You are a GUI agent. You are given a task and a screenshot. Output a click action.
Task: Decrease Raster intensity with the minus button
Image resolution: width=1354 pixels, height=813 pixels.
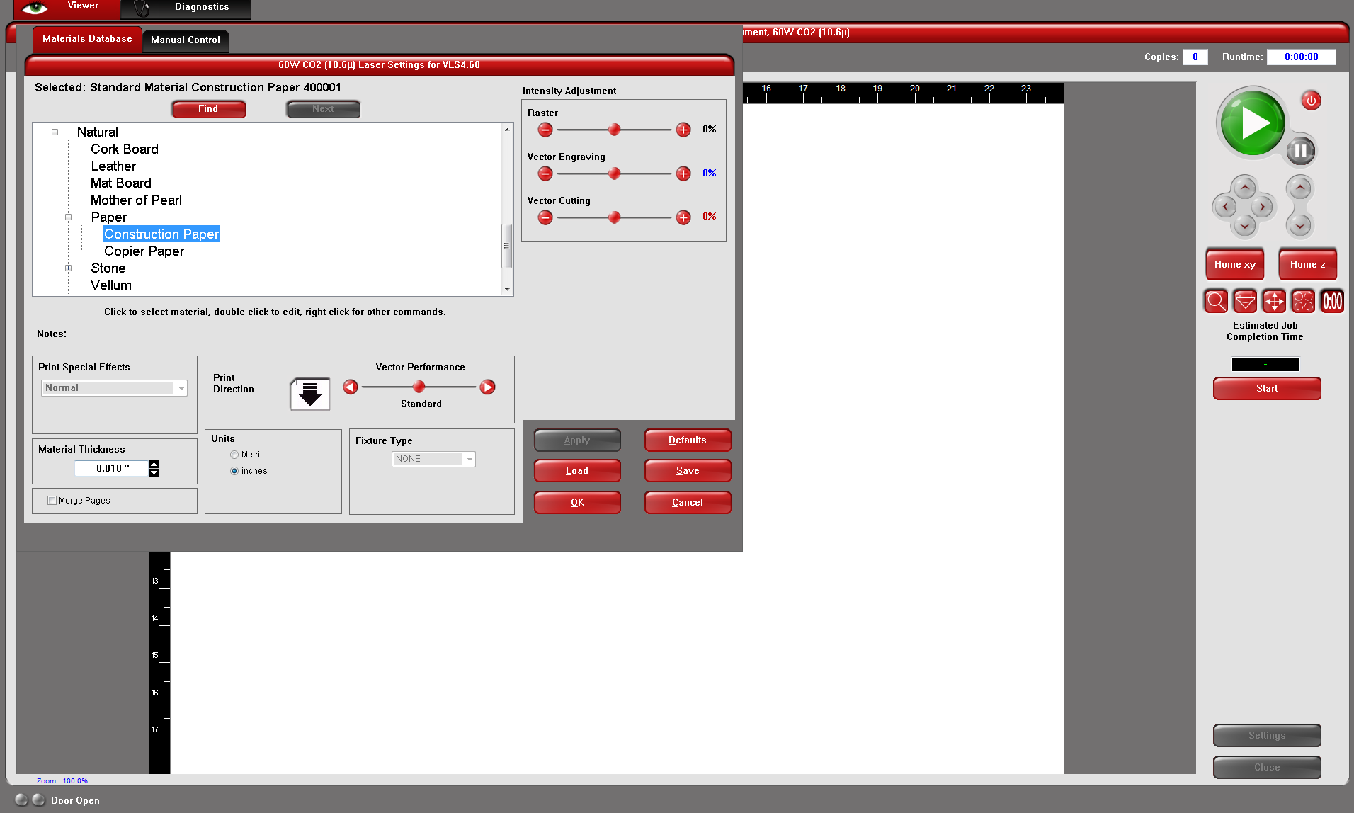tap(545, 130)
